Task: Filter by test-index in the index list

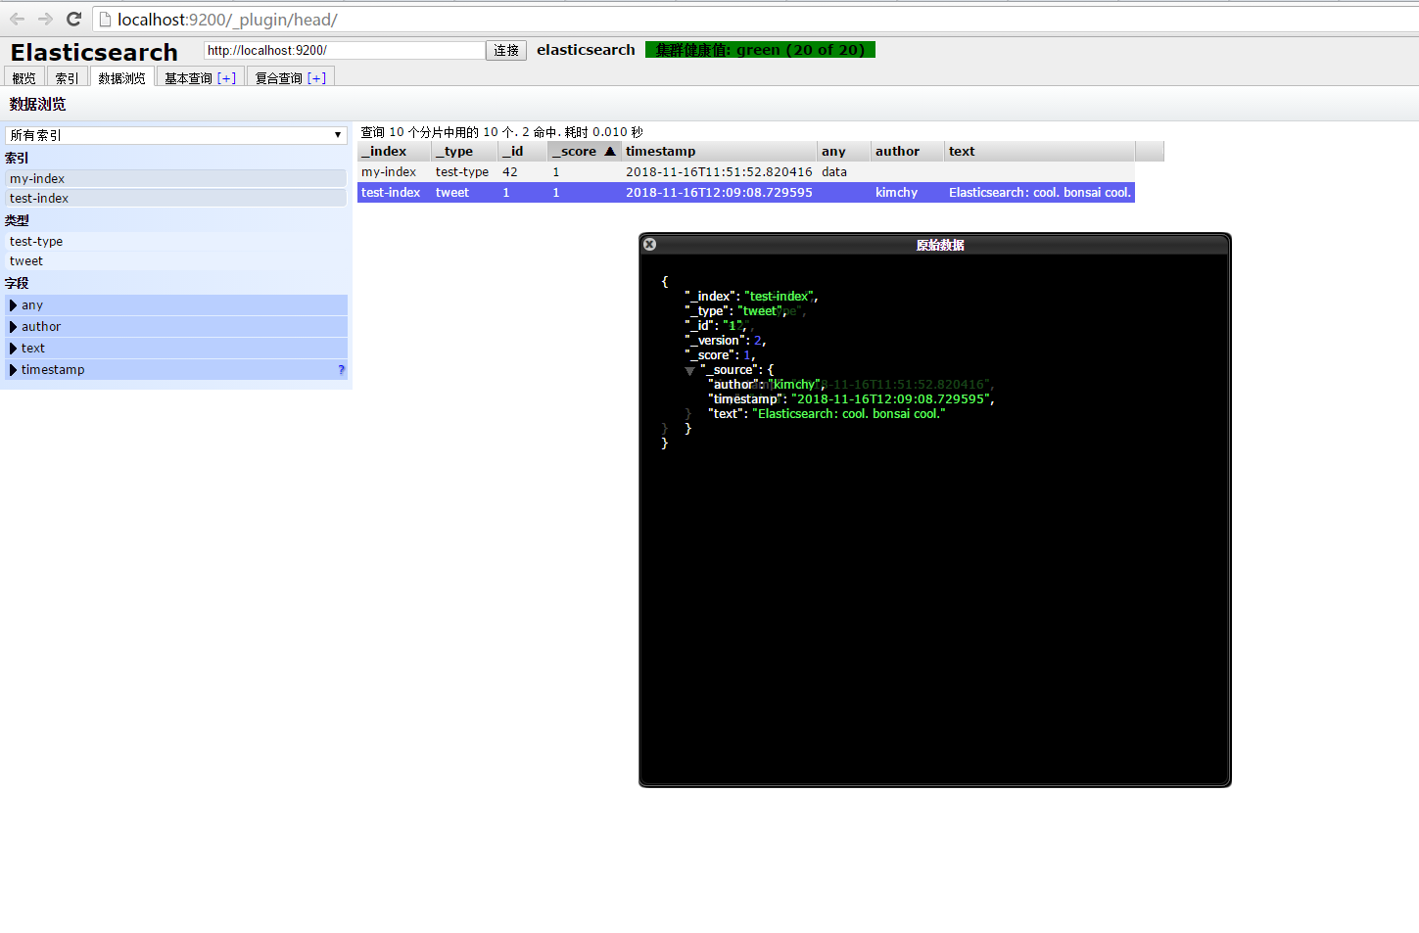Action: pos(176,198)
